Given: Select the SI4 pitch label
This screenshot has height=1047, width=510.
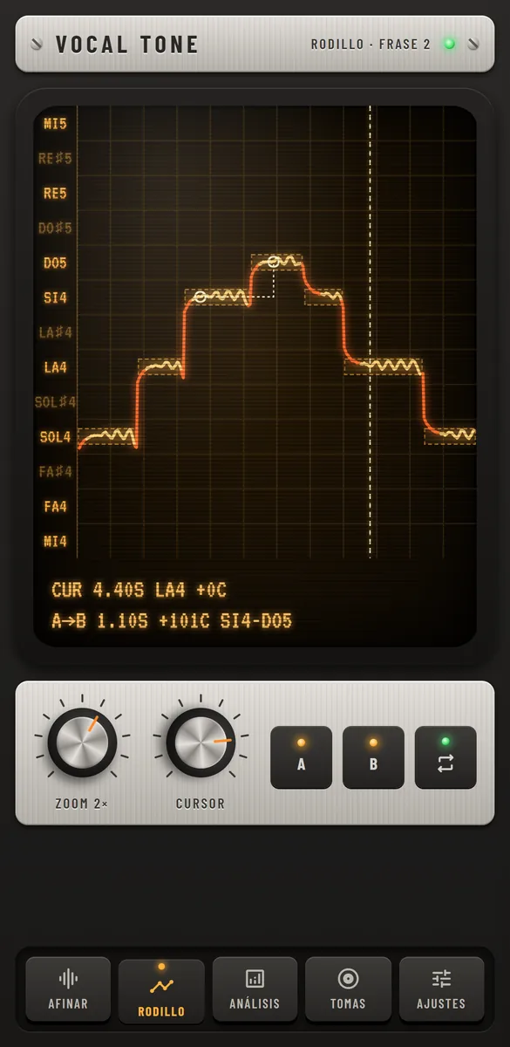Looking at the screenshot, I should [x=55, y=298].
